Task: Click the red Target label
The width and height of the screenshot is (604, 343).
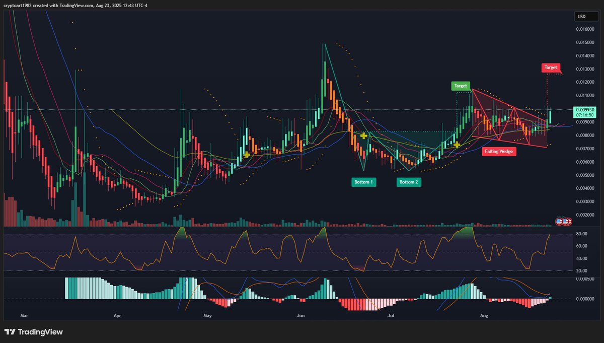Action: click(x=550, y=67)
